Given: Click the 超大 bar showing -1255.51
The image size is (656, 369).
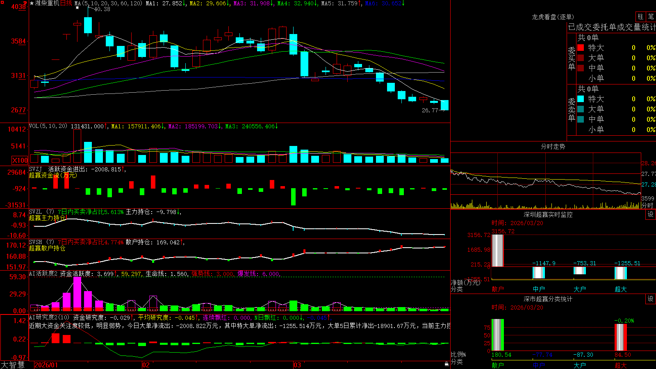Looking at the screenshot, I should click(x=621, y=273).
